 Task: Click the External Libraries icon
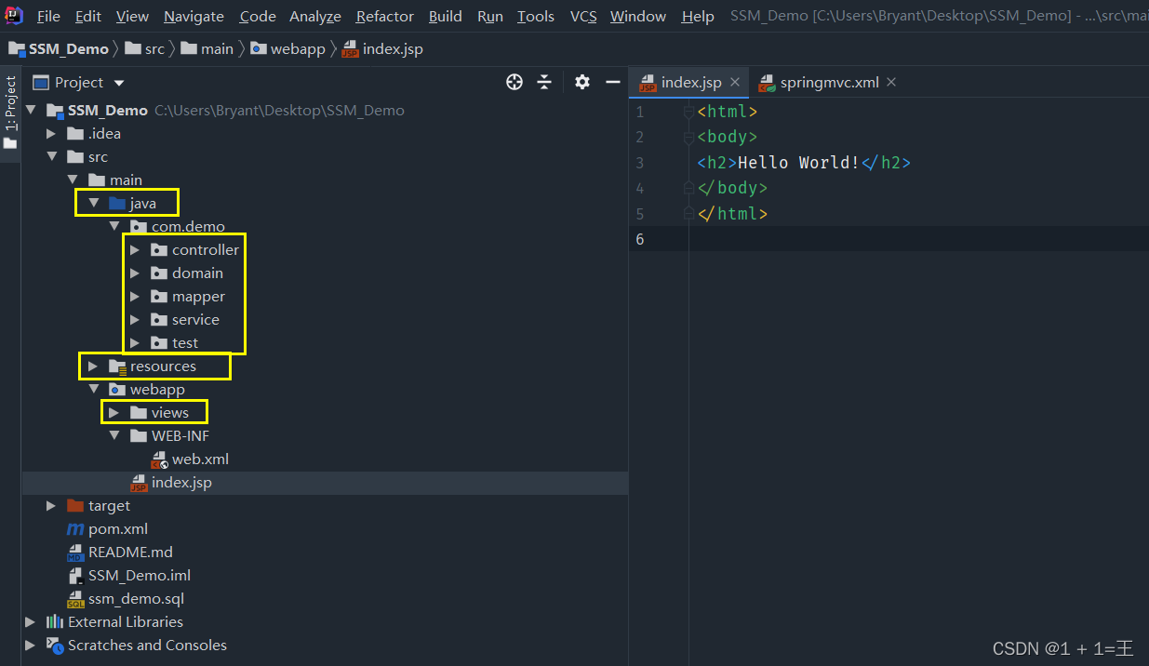(x=55, y=622)
